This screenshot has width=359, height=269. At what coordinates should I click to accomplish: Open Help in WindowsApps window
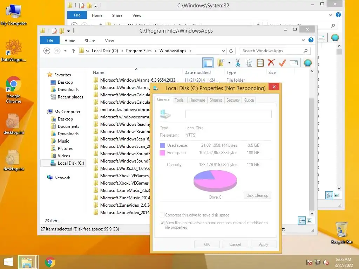[x=311, y=40]
